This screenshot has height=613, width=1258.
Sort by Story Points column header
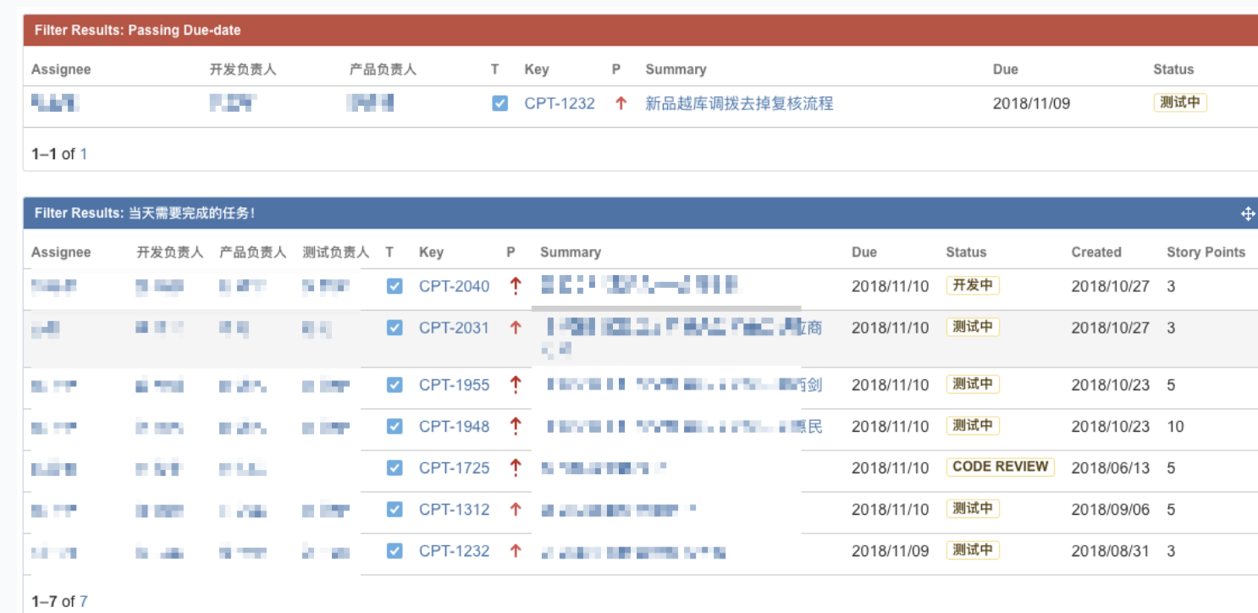[x=1206, y=252]
